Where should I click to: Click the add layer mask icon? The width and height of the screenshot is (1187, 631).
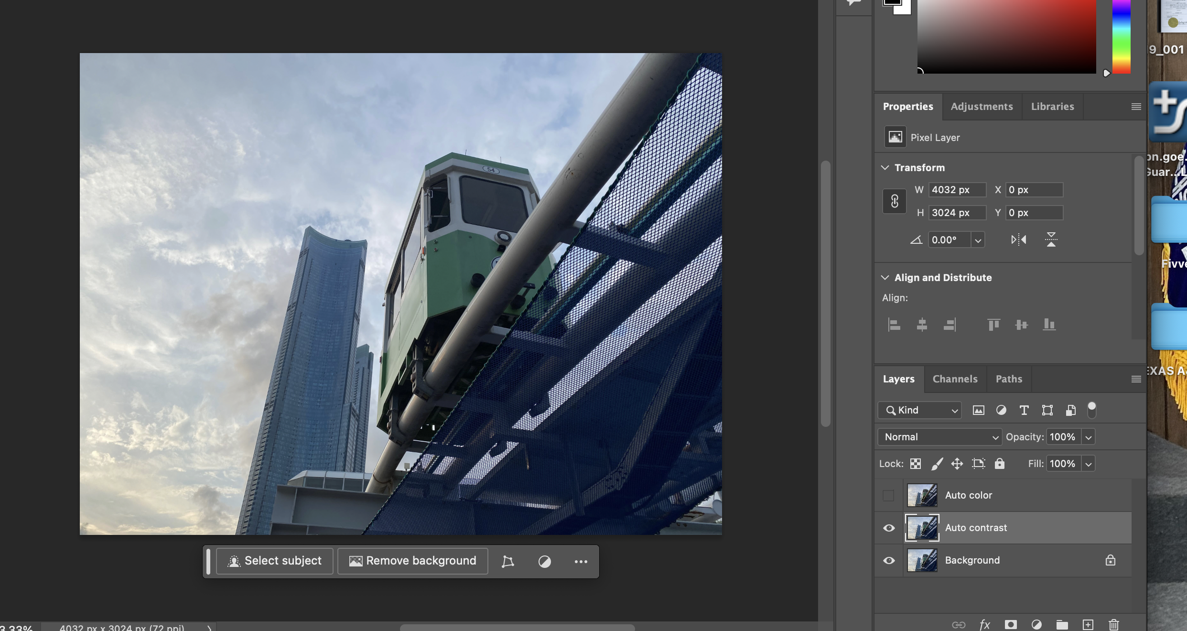[x=1010, y=624]
